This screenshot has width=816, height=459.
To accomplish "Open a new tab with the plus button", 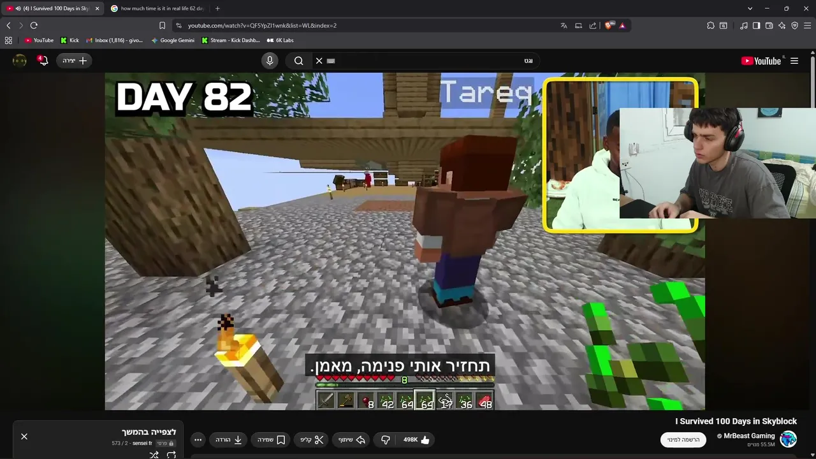I will [x=217, y=8].
